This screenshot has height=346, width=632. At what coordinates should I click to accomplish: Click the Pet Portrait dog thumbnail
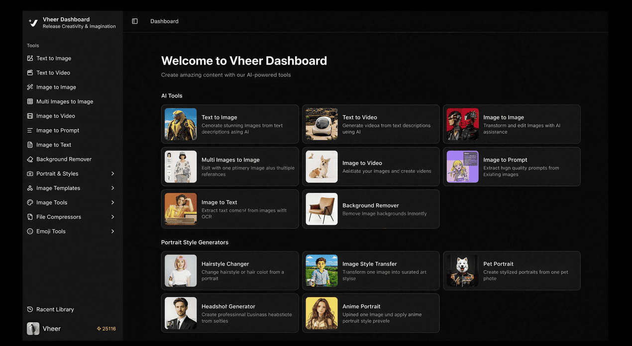point(462,270)
